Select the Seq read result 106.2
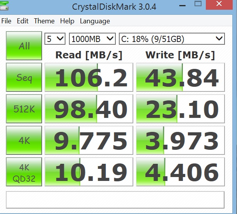Image resolution: width=237 pixels, height=214 pixels. click(x=89, y=77)
